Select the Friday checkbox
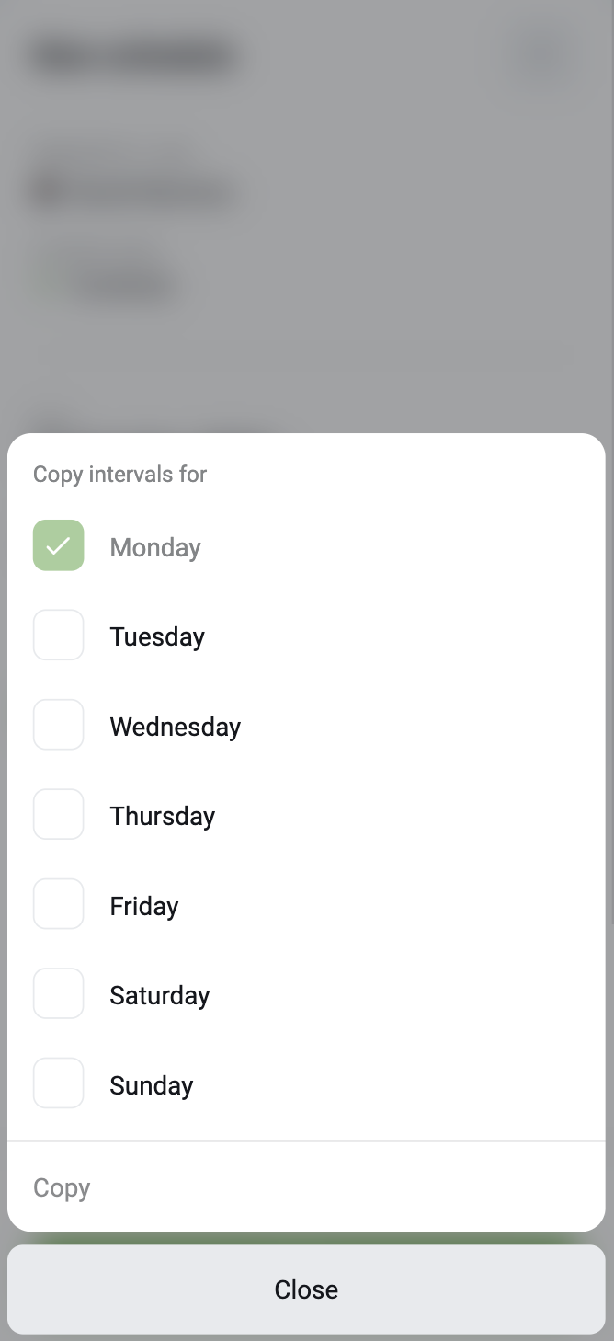 (x=59, y=904)
